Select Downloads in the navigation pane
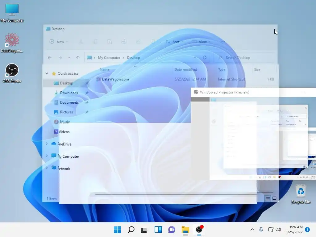The height and width of the screenshot is (237, 316). 69,93
